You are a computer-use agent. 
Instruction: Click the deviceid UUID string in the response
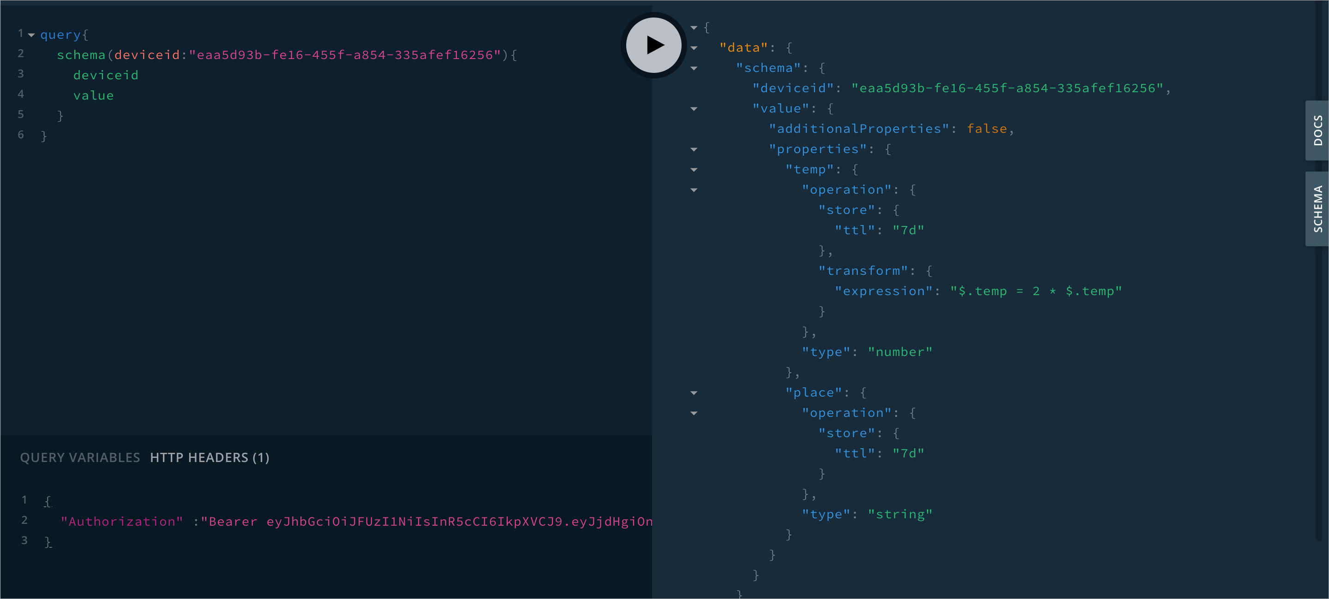pyautogui.click(x=1007, y=88)
